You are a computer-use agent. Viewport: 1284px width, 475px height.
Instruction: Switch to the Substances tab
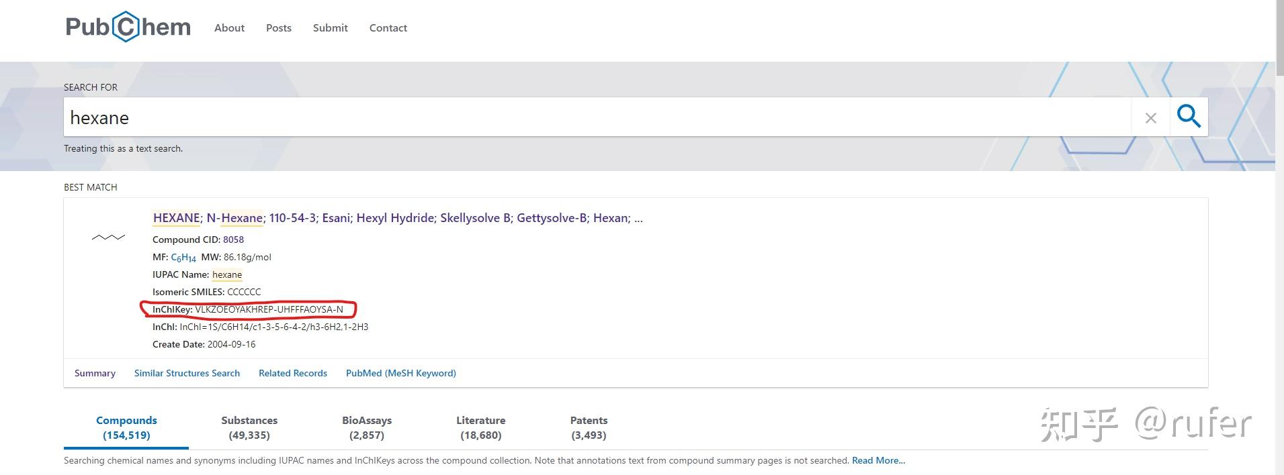pyautogui.click(x=249, y=427)
